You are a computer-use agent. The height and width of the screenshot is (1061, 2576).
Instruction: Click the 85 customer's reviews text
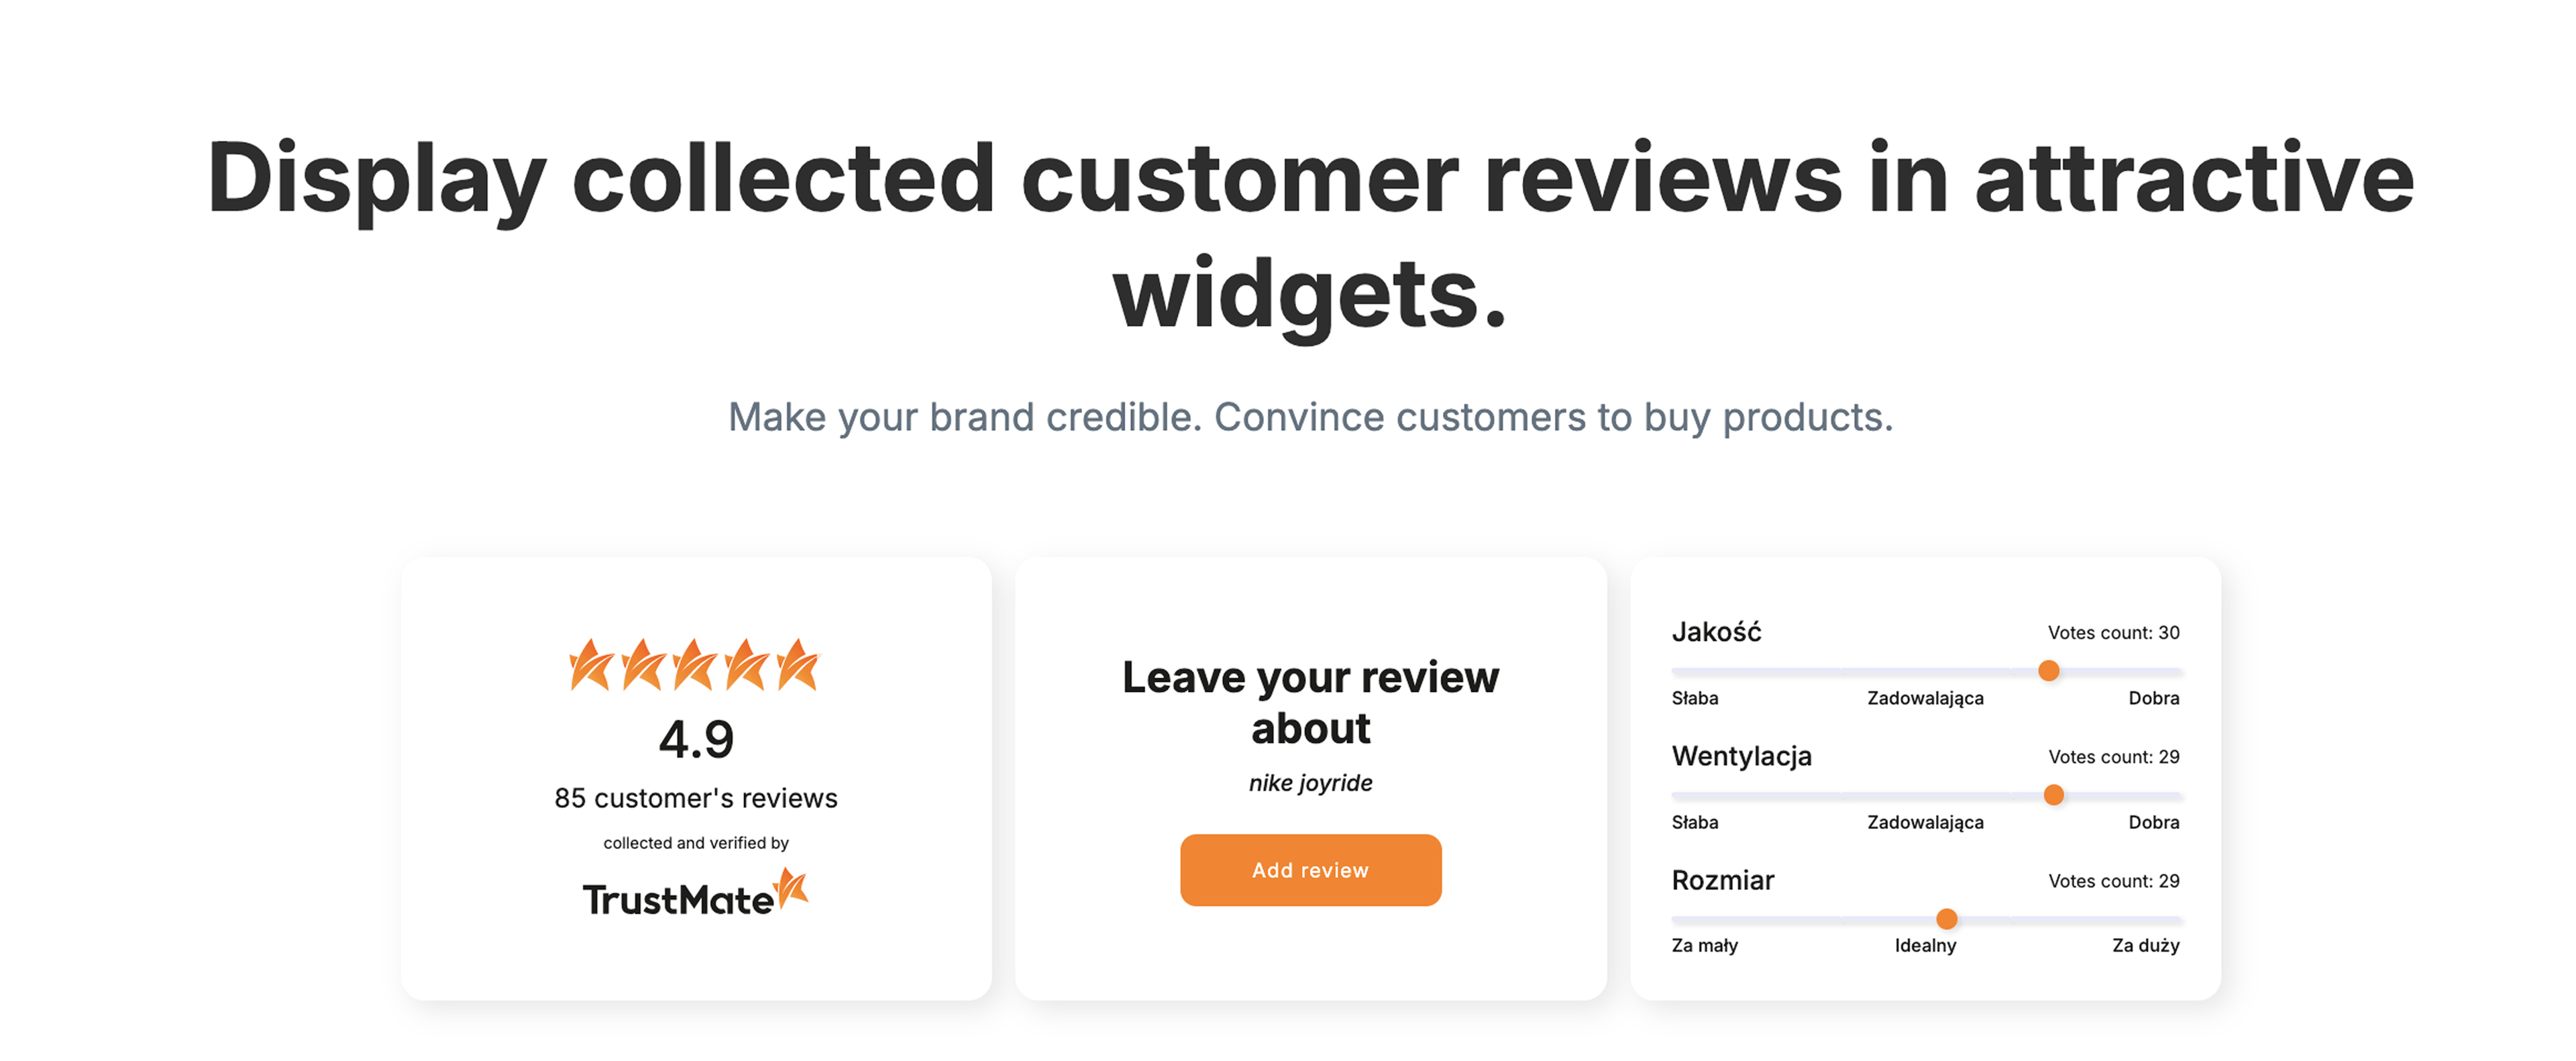696,798
